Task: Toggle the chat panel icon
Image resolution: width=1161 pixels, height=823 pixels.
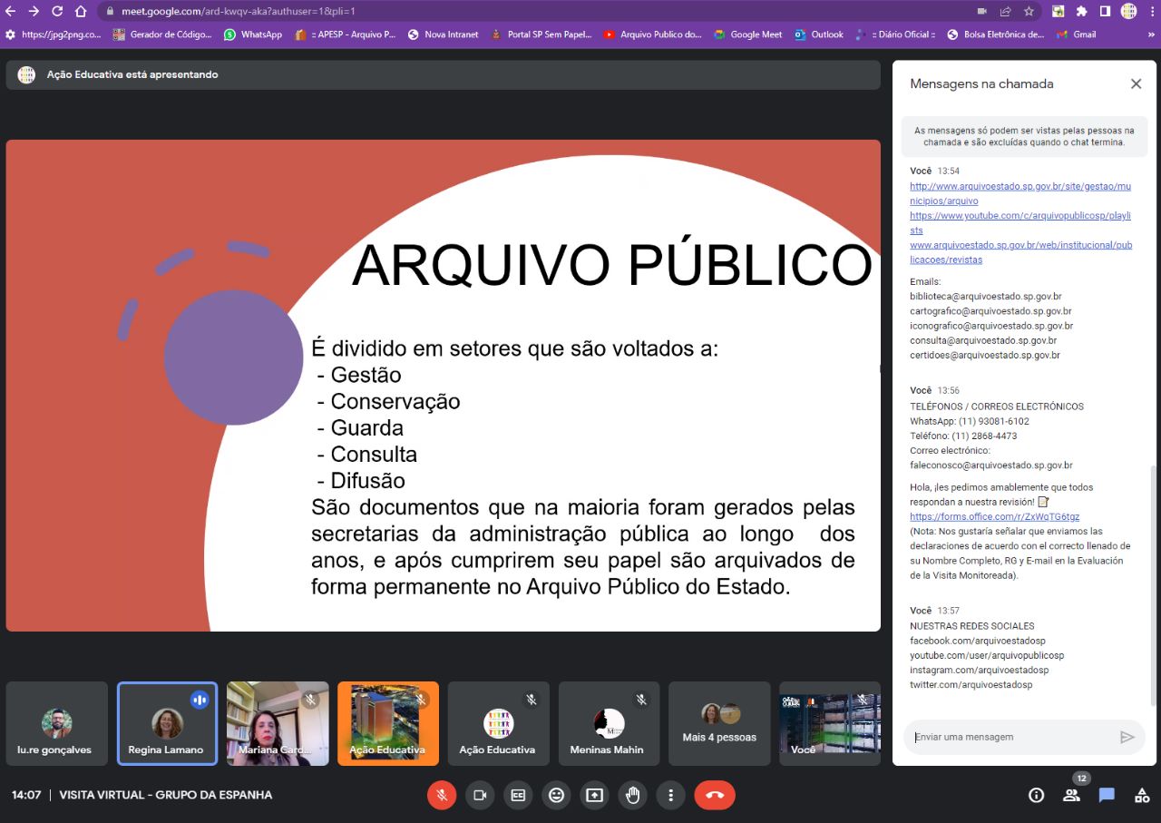Action: click(1107, 795)
